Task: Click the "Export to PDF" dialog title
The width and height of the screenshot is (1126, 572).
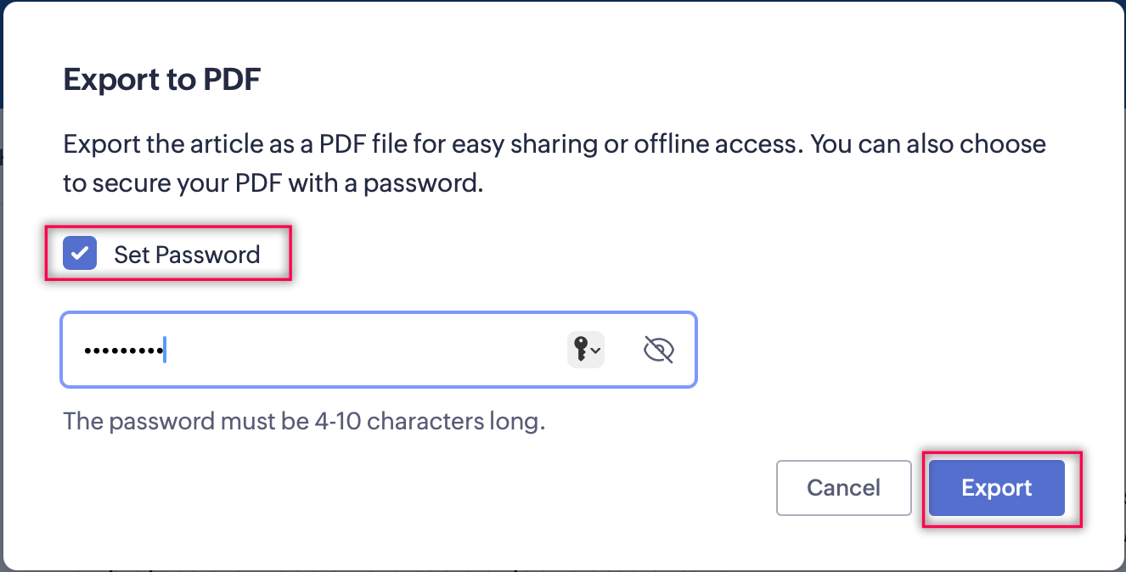Action: tap(161, 80)
